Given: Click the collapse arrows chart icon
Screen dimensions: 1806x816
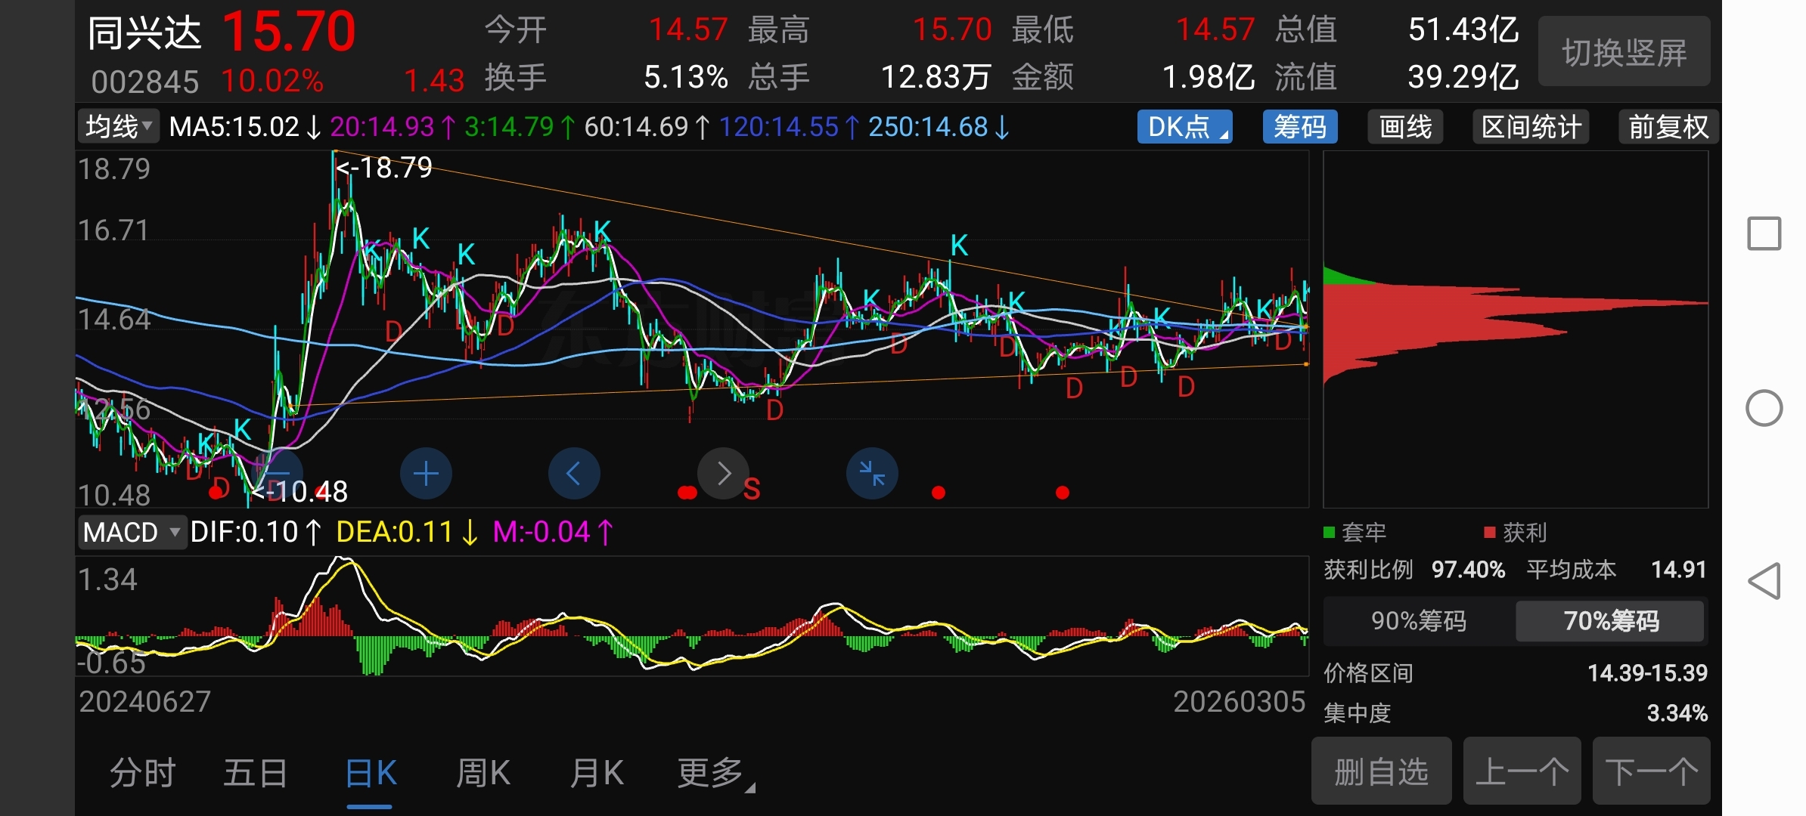Looking at the screenshot, I should pyautogui.click(x=872, y=474).
